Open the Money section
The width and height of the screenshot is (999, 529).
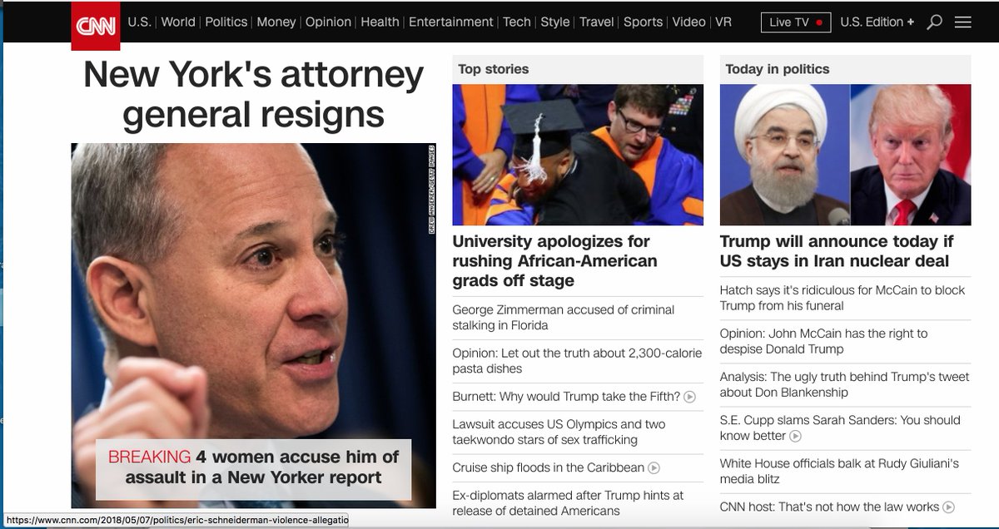[276, 22]
